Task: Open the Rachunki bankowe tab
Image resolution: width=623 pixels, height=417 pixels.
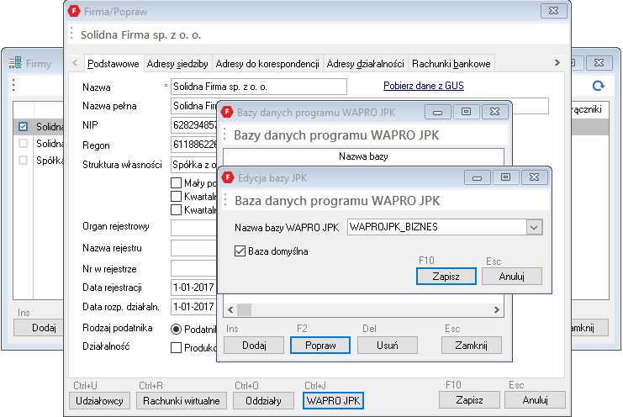Action: pos(451,64)
